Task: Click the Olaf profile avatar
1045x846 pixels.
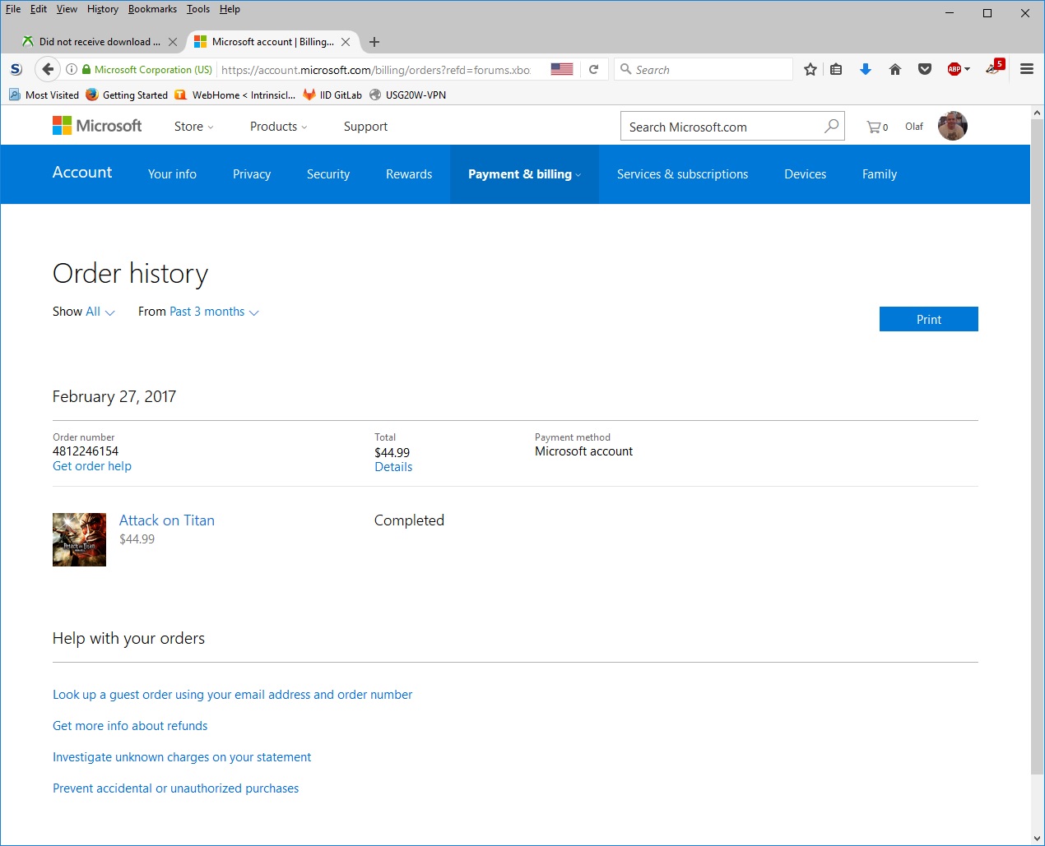Action: tap(952, 125)
